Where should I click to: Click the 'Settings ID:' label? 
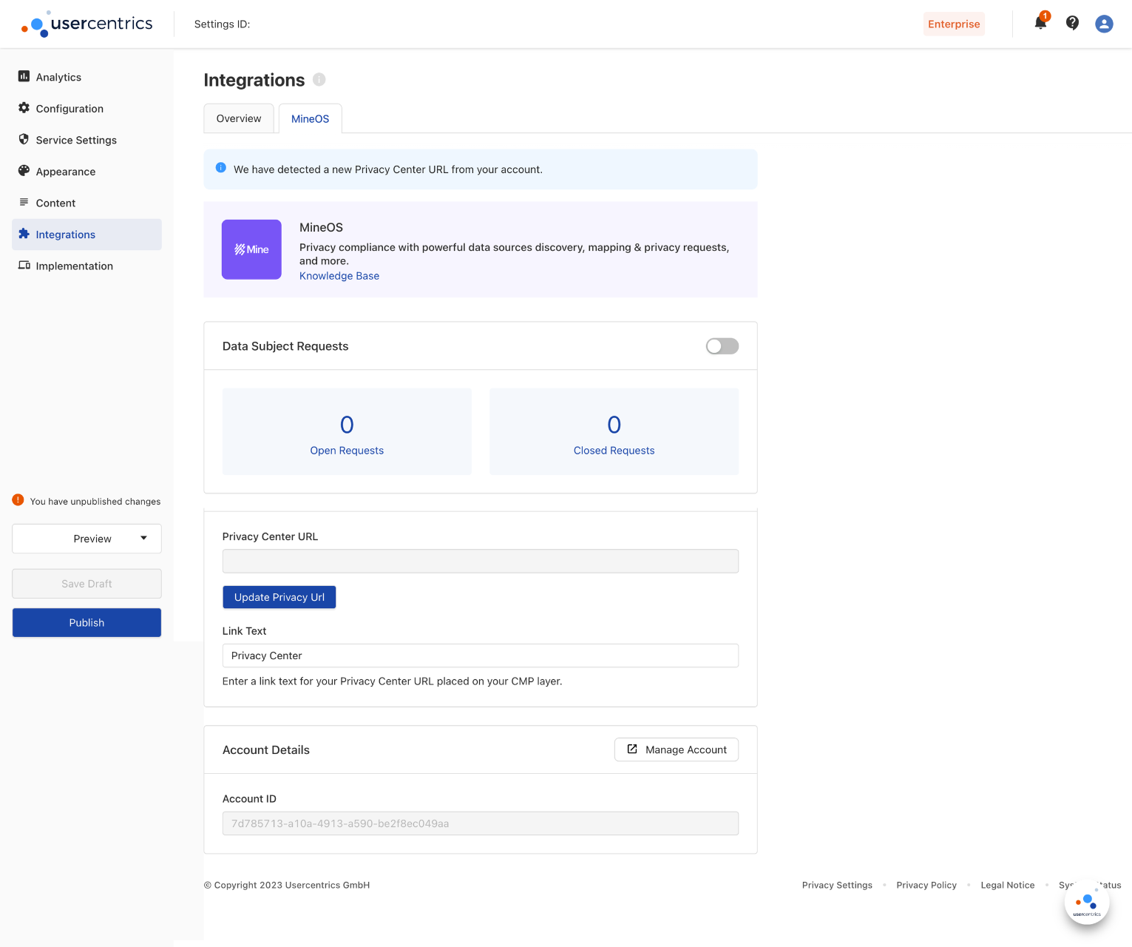pyautogui.click(x=222, y=24)
